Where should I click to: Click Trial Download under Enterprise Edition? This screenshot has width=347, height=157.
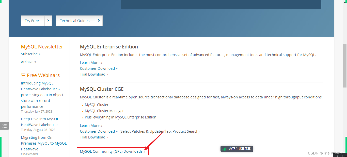pos(94,74)
